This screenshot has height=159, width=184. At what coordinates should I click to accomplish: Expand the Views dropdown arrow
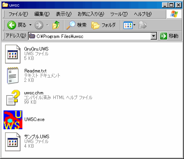tap(134, 25)
